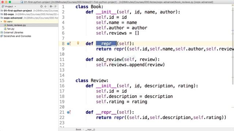Viewport: 234px width, 131px height.
Task: Click the __repr__() breadcrumb at bottom
Action: 90,130
